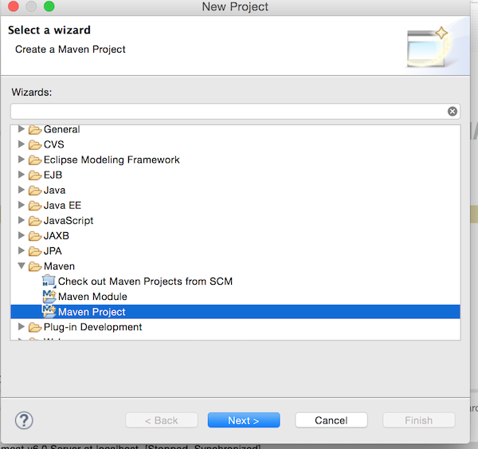Screen dimensions: 478x449
Task: Select the JavaScript label
Action: [69, 221]
